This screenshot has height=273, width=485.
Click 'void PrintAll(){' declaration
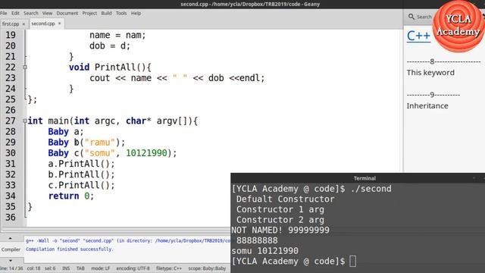point(110,67)
